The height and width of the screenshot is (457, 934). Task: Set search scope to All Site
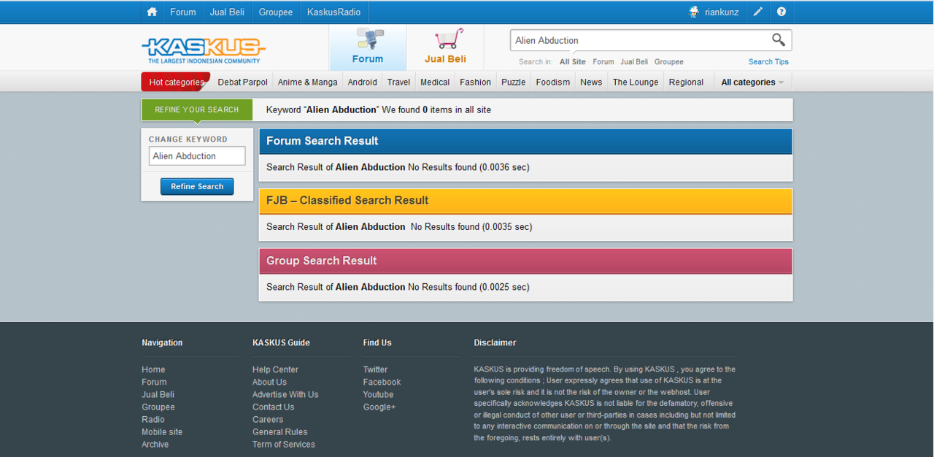[x=573, y=62]
